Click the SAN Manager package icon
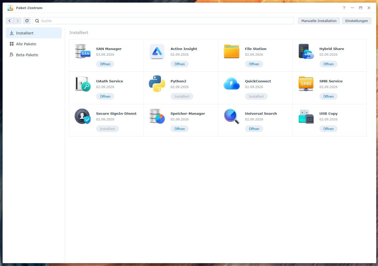The image size is (378, 266). pos(83,51)
